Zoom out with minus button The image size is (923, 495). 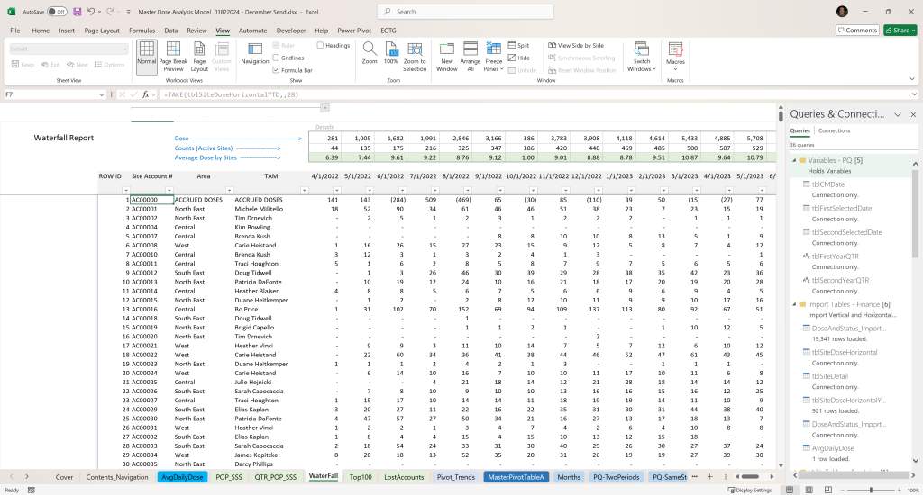[x=843, y=490]
